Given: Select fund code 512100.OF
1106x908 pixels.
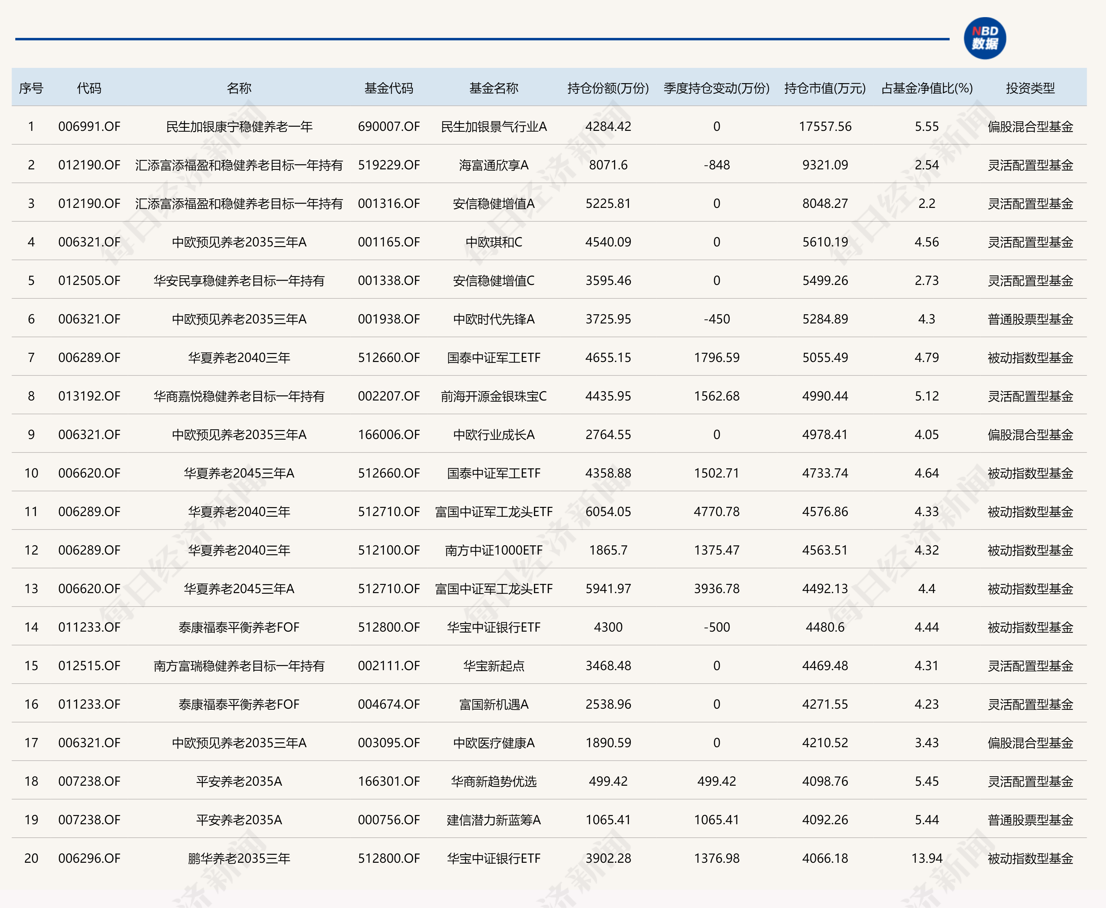Looking at the screenshot, I should (x=389, y=550).
